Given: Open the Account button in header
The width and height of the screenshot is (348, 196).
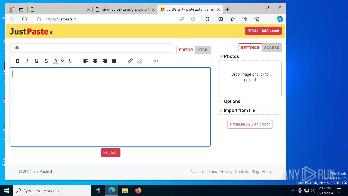Looking at the screenshot, I should (271, 31).
